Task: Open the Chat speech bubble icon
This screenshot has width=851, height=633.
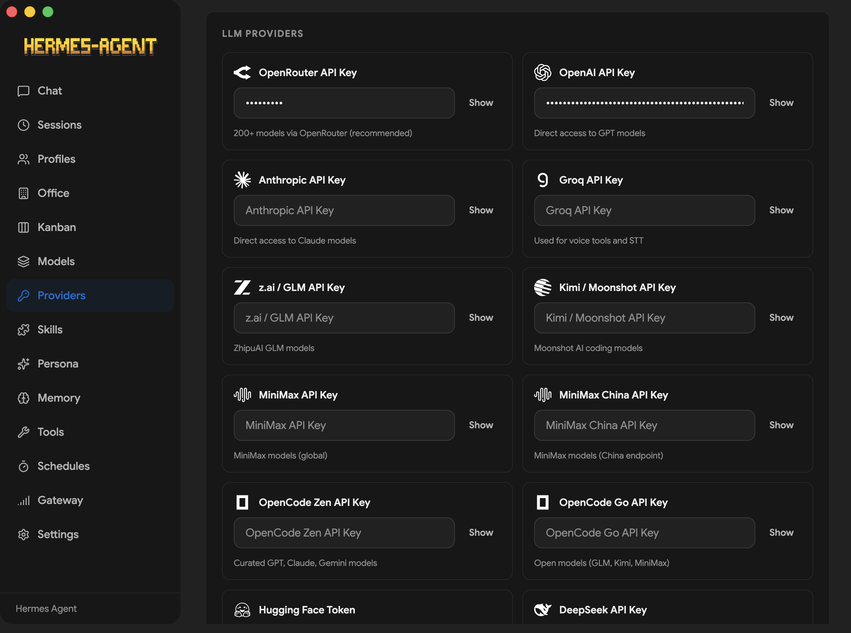Action: (24, 91)
